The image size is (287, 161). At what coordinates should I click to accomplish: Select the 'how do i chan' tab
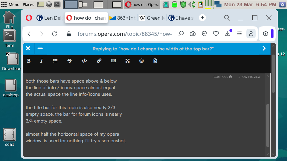pos(86,18)
